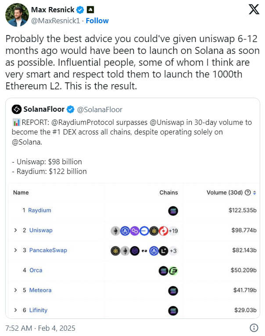Expand the Uniswap row
Viewport: 265px width, 336px height.
(x=15, y=230)
